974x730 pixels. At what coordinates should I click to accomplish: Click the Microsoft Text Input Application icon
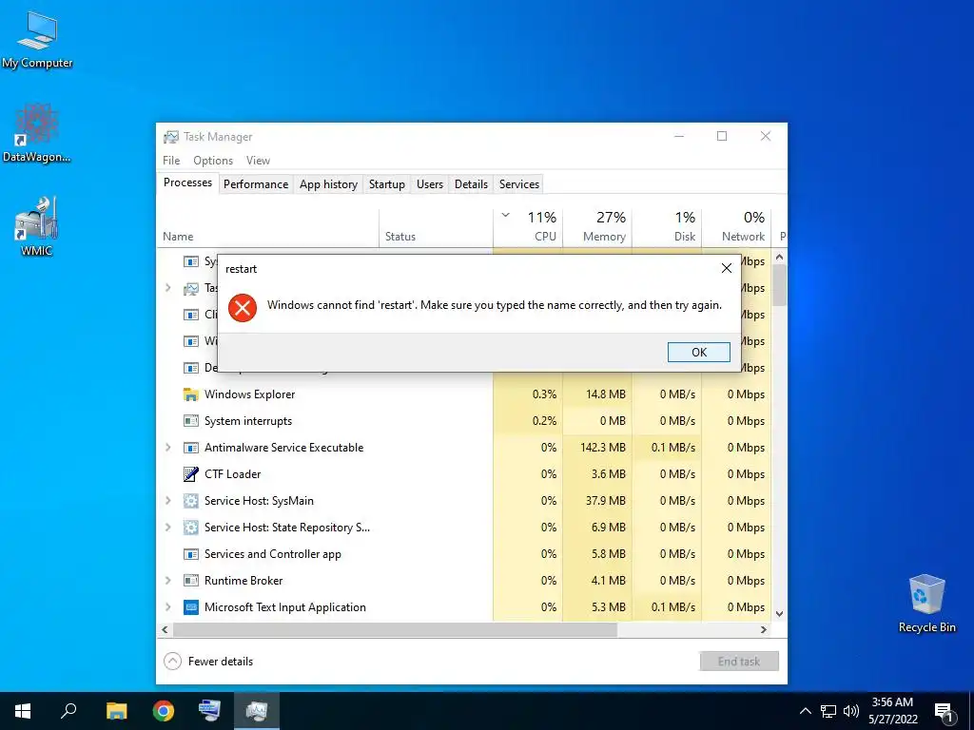click(190, 607)
